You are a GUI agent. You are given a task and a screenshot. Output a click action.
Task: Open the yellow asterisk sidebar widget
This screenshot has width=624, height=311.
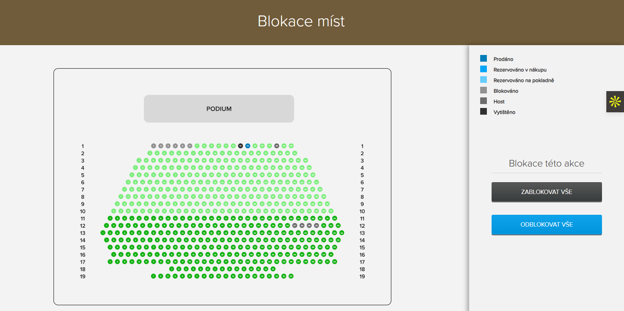pyautogui.click(x=615, y=102)
